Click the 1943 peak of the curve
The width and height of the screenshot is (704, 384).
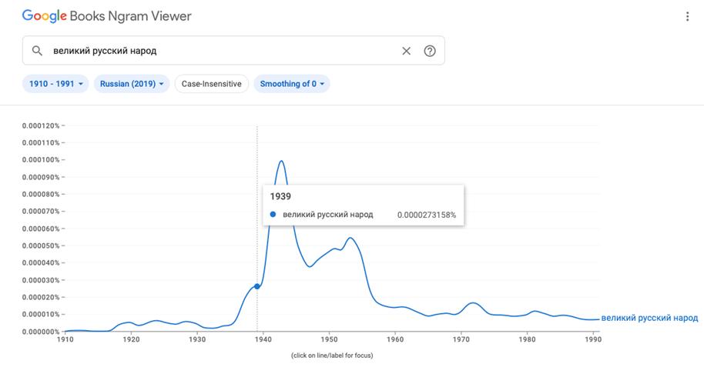[x=281, y=161]
